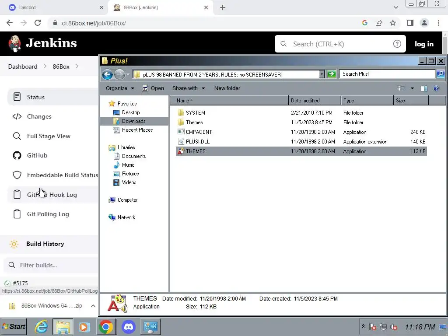Create a New folder
The image size is (448, 336).
point(227,88)
